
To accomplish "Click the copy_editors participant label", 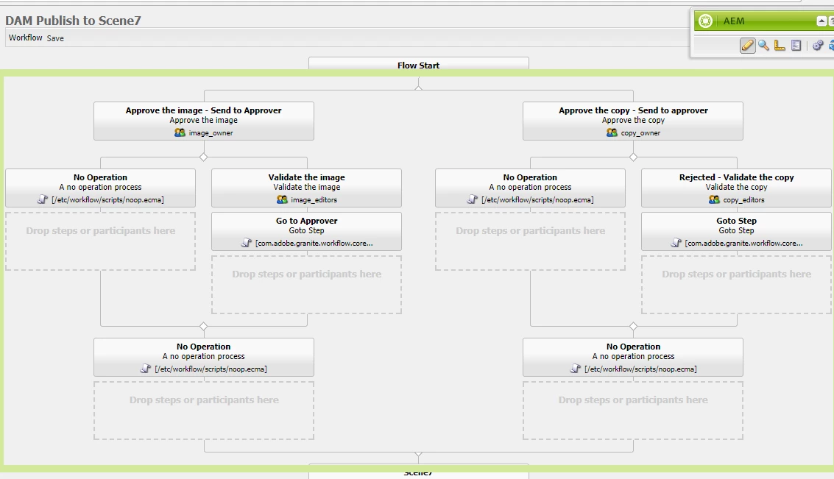I will tap(743, 200).
